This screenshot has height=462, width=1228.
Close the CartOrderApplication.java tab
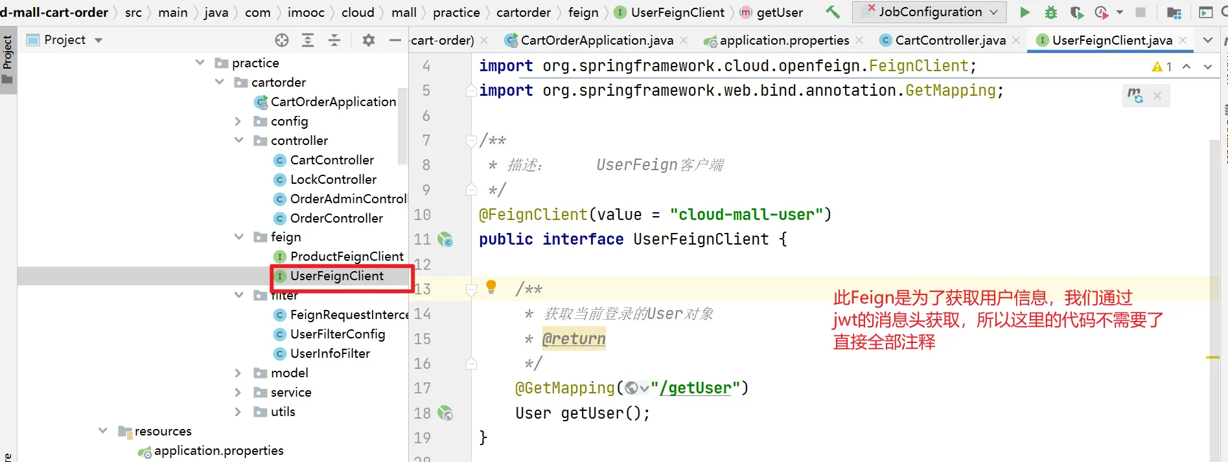[x=684, y=40]
